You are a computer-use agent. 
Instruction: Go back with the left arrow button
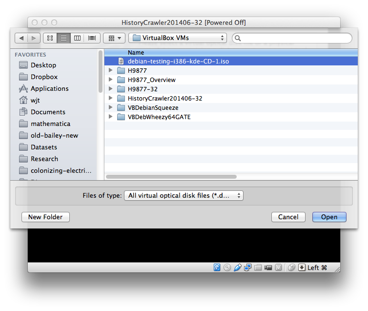click(x=21, y=38)
